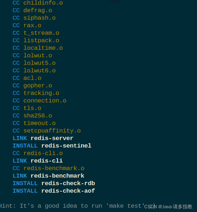Click the redis-sentinel install line
The height and width of the screenshot is (212, 197).
click(x=66, y=146)
